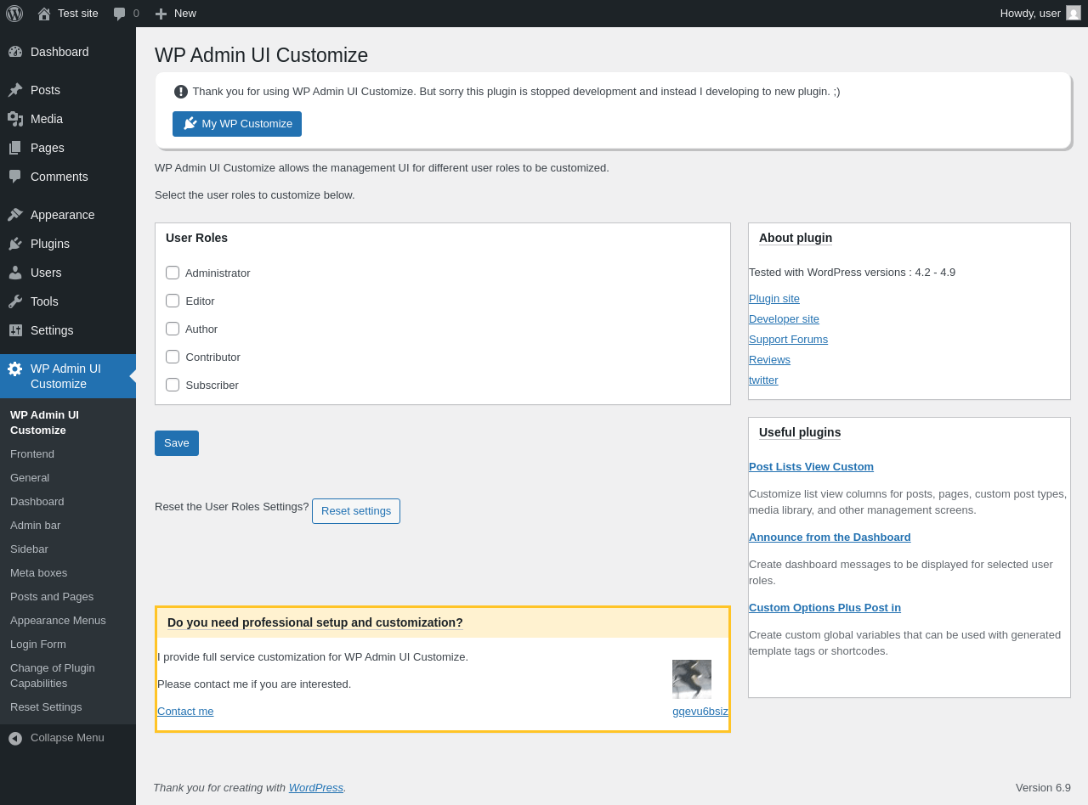The height and width of the screenshot is (805, 1088).
Task: Click the plus New icon
Action: 161,14
